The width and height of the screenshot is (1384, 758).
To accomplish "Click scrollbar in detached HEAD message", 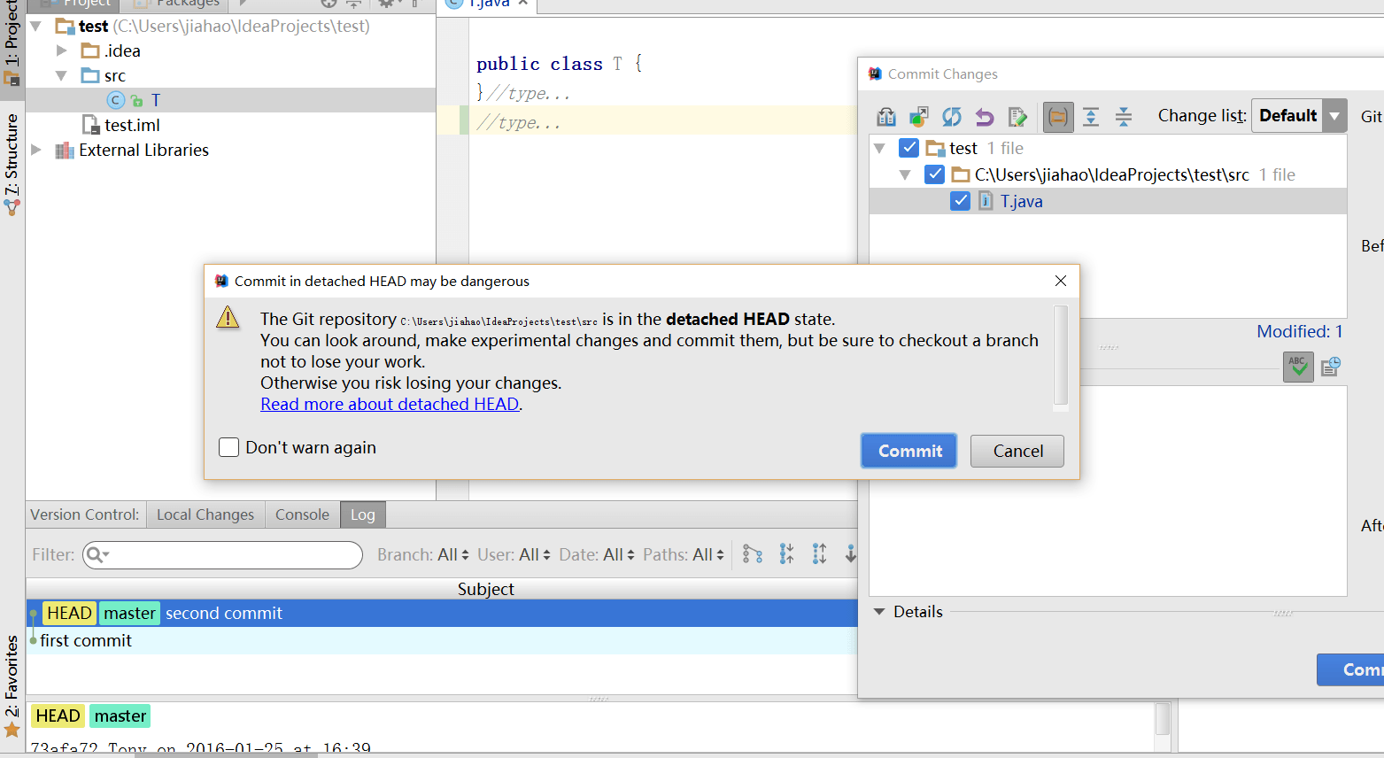I will pos(1061,356).
